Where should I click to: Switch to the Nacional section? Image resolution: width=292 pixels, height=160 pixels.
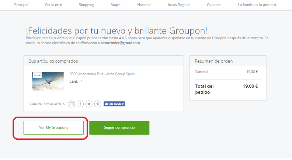pos(144,5)
